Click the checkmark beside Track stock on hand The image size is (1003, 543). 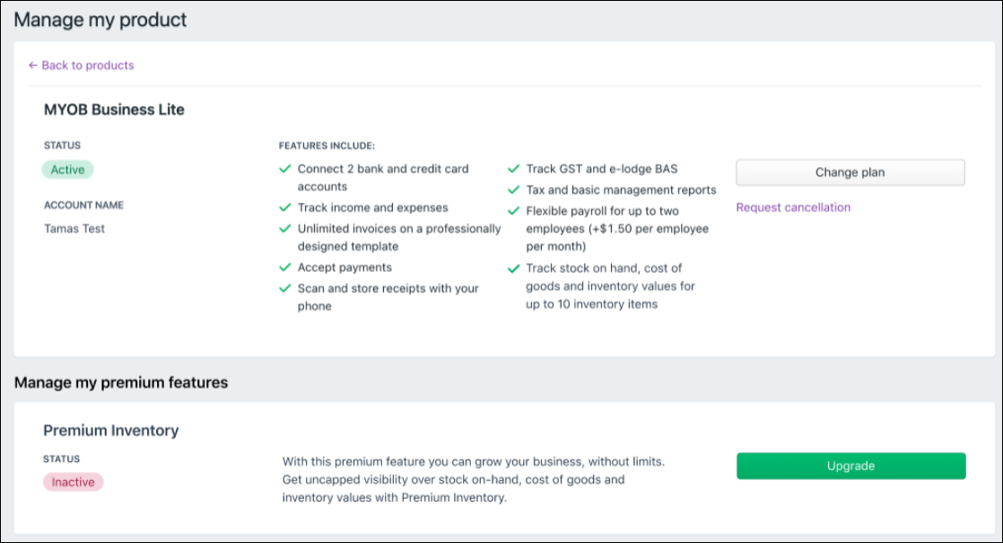(x=514, y=267)
